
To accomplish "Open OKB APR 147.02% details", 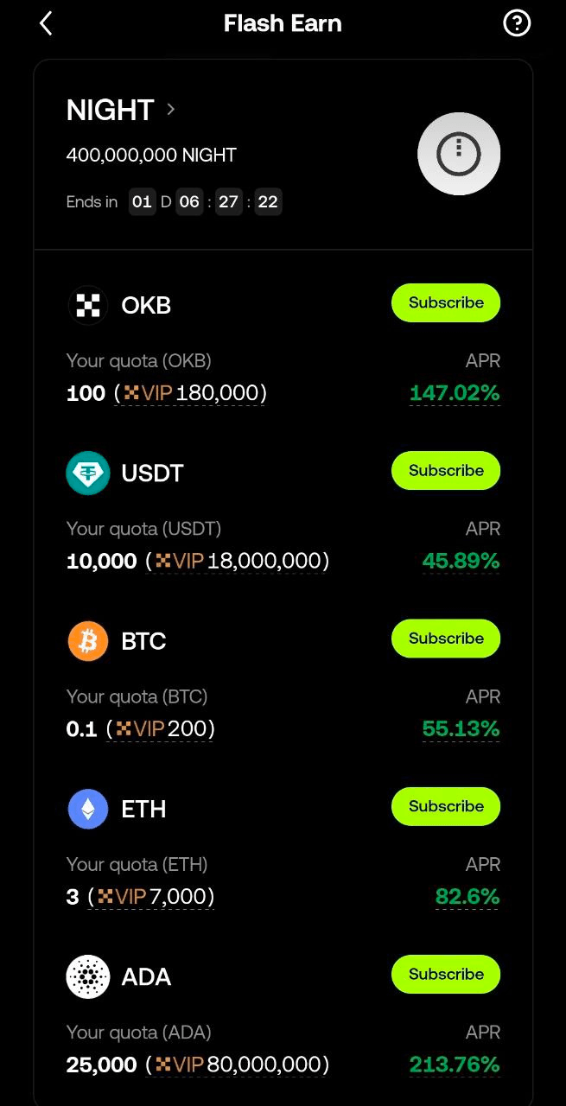I will pyautogui.click(x=455, y=393).
